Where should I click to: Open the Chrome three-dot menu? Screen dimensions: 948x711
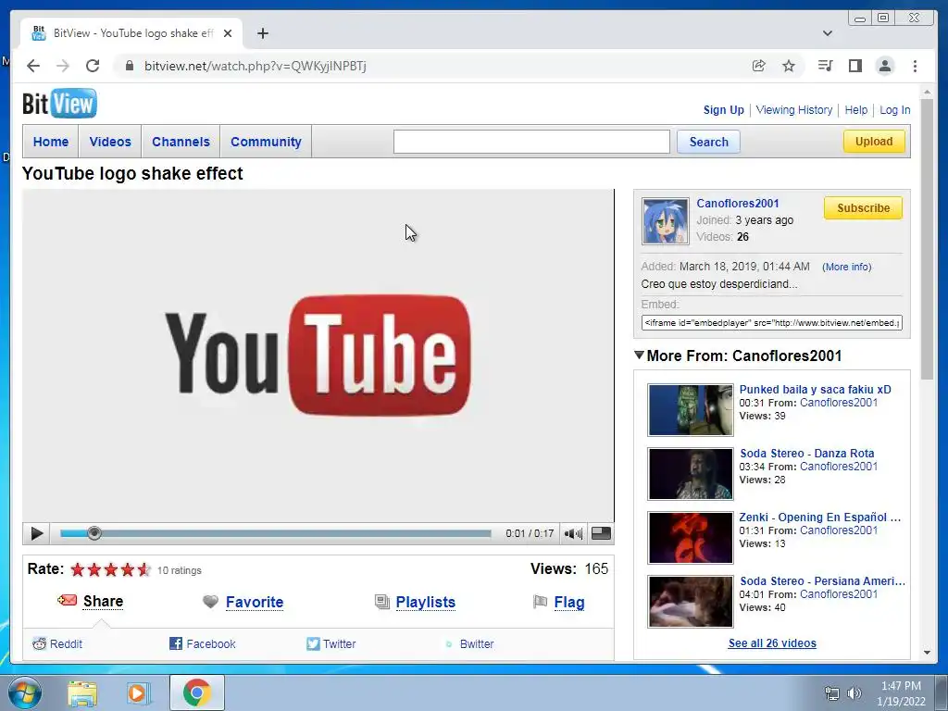click(915, 66)
